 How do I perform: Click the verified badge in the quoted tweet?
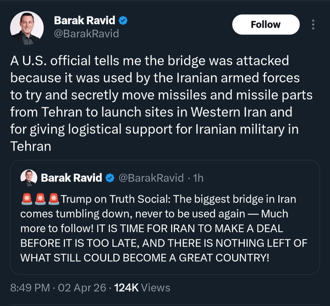[110, 178]
